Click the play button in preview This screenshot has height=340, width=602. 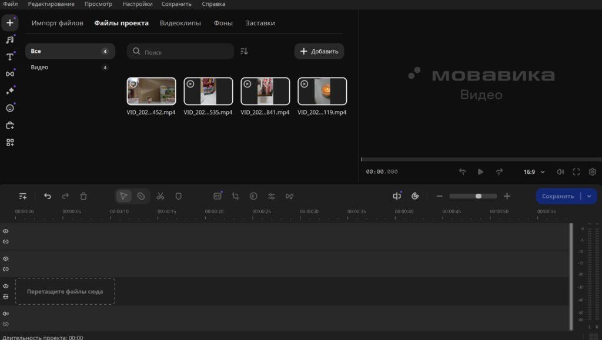[x=480, y=171]
